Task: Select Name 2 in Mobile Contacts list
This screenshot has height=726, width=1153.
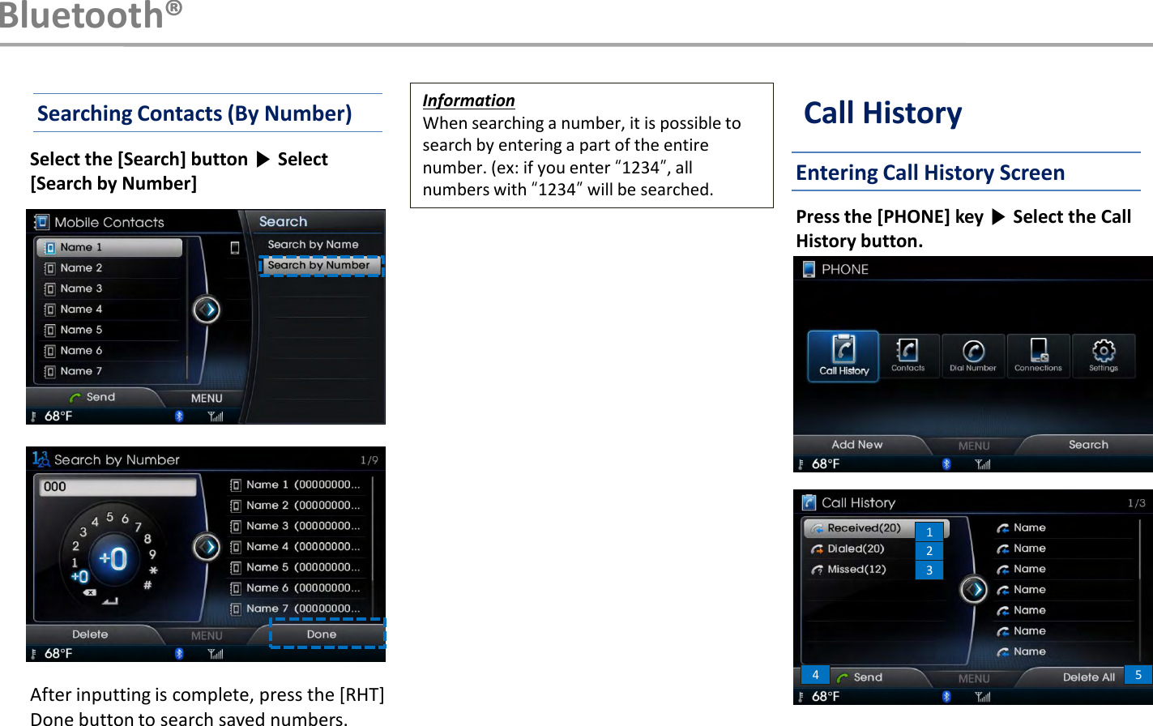Action: pos(109,267)
